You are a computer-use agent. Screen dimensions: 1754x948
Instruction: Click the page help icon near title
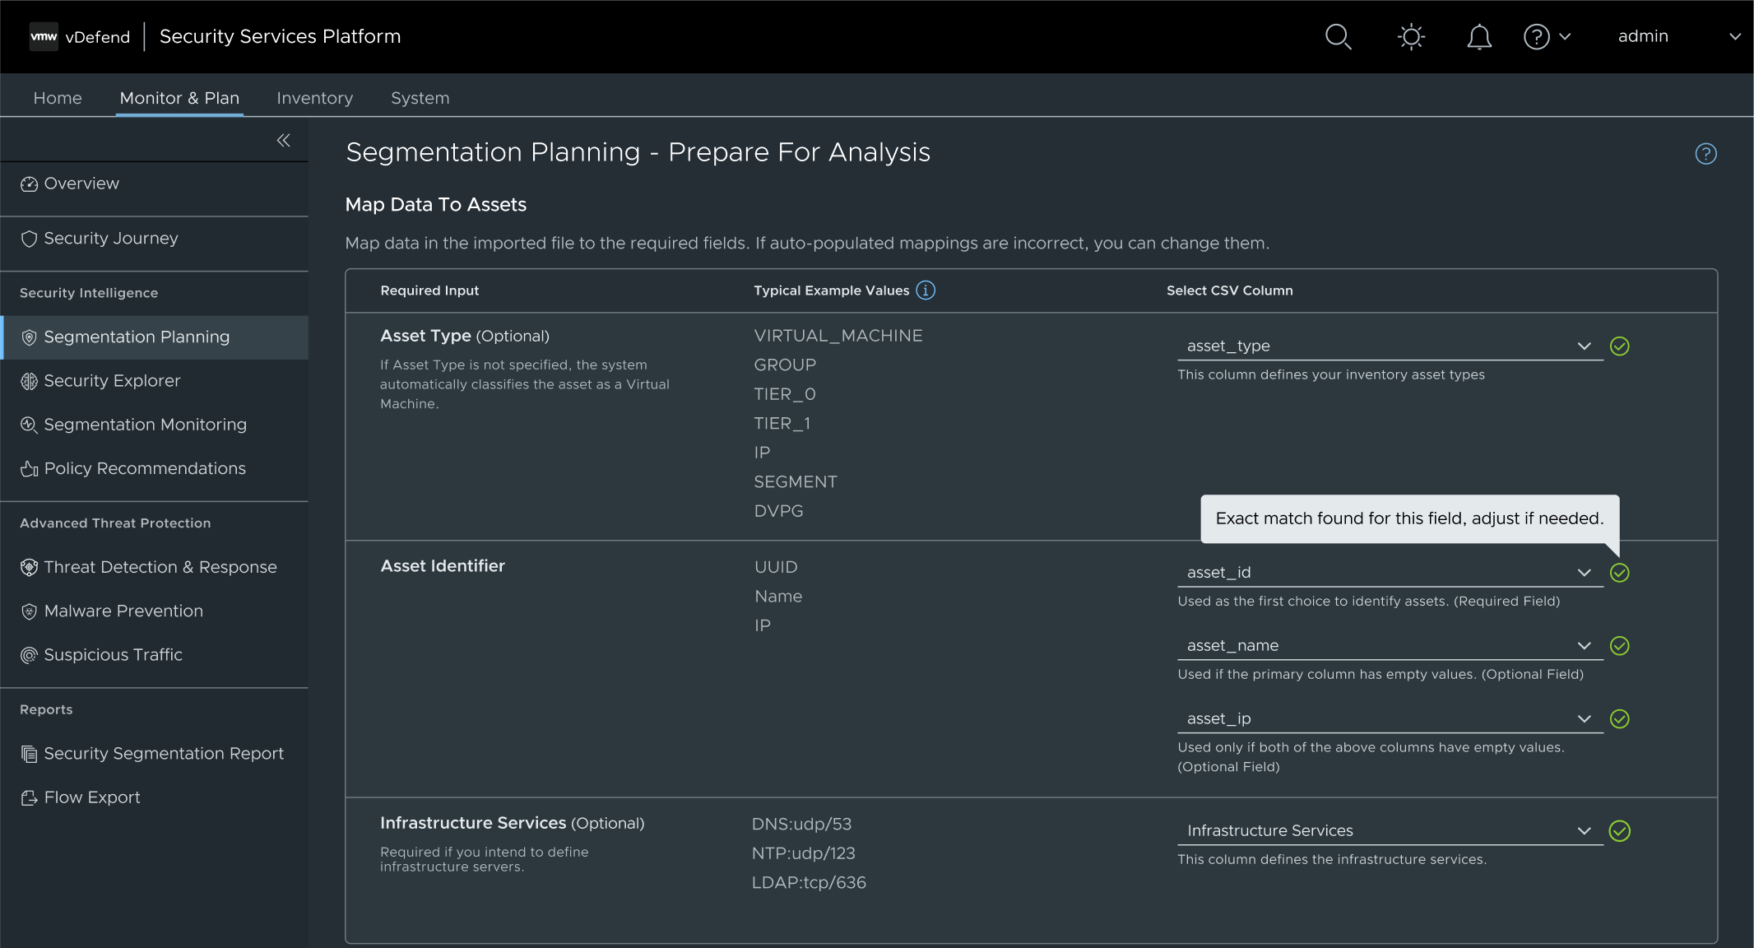click(x=1705, y=154)
